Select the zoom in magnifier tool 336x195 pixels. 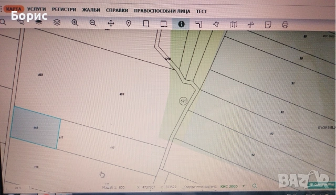pos(75,23)
